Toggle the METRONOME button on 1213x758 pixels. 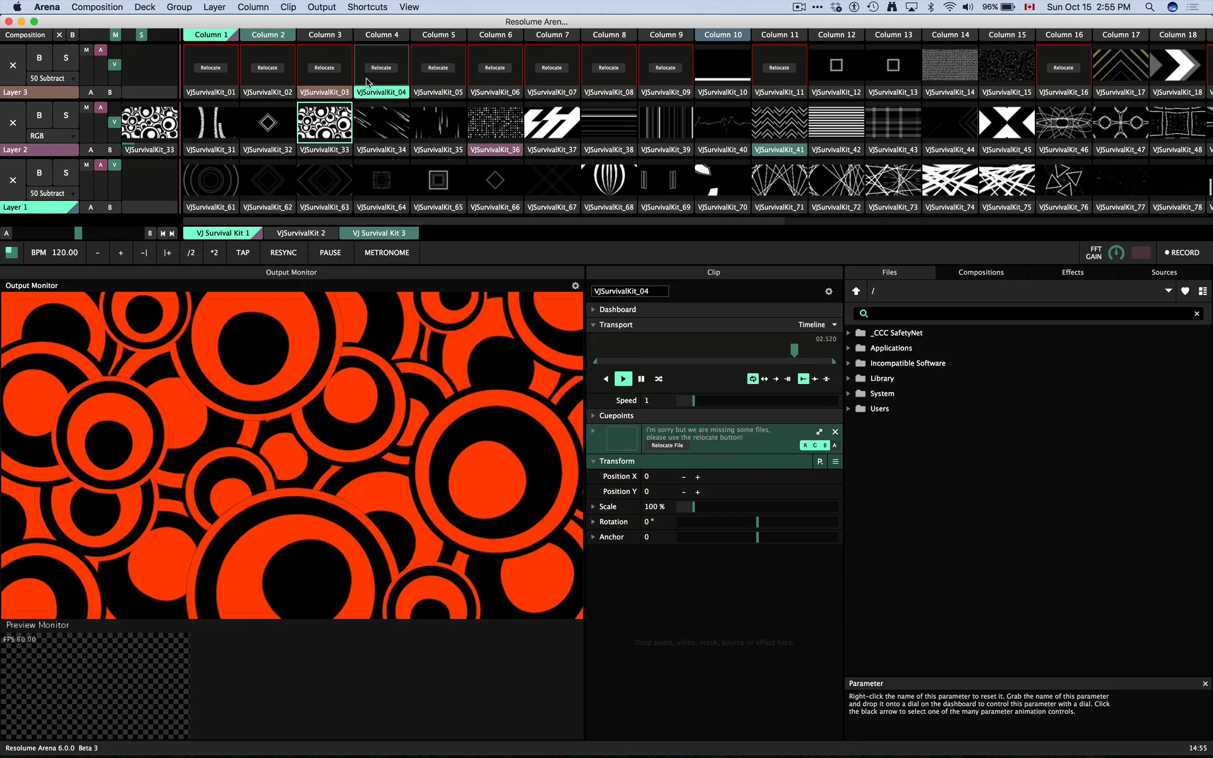click(x=388, y=253)
